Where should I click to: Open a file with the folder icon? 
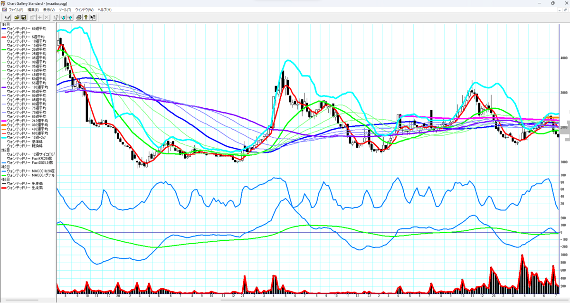tap(17, 18)
